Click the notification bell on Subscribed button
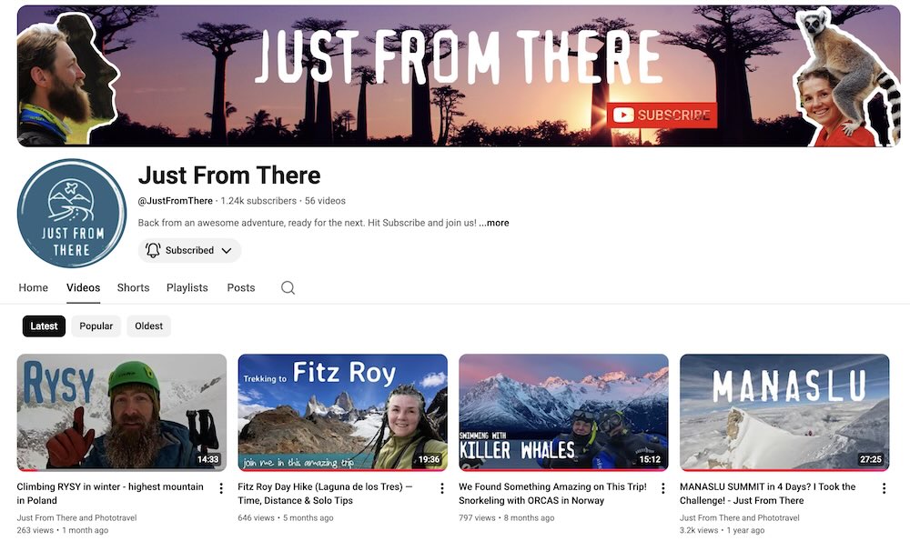 click(x=153, y=250)
